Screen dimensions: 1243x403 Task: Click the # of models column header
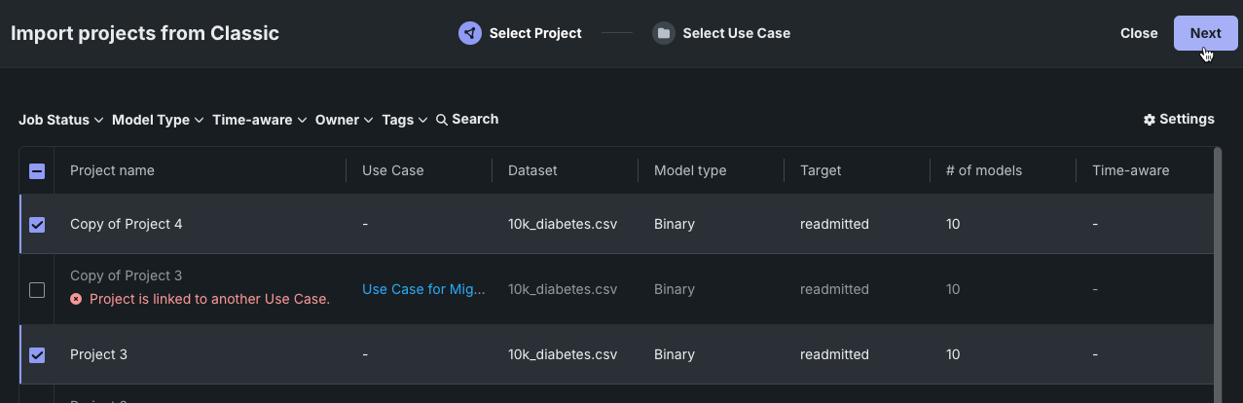click(x=983, y=170)
